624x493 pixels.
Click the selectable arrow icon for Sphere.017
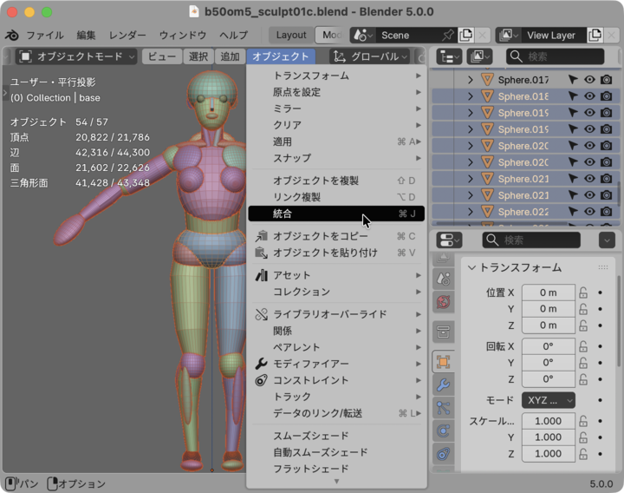tap(573, 80)
